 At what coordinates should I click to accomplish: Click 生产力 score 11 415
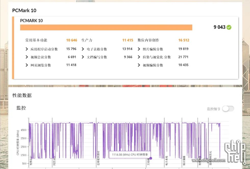click(x=128, y=40)
